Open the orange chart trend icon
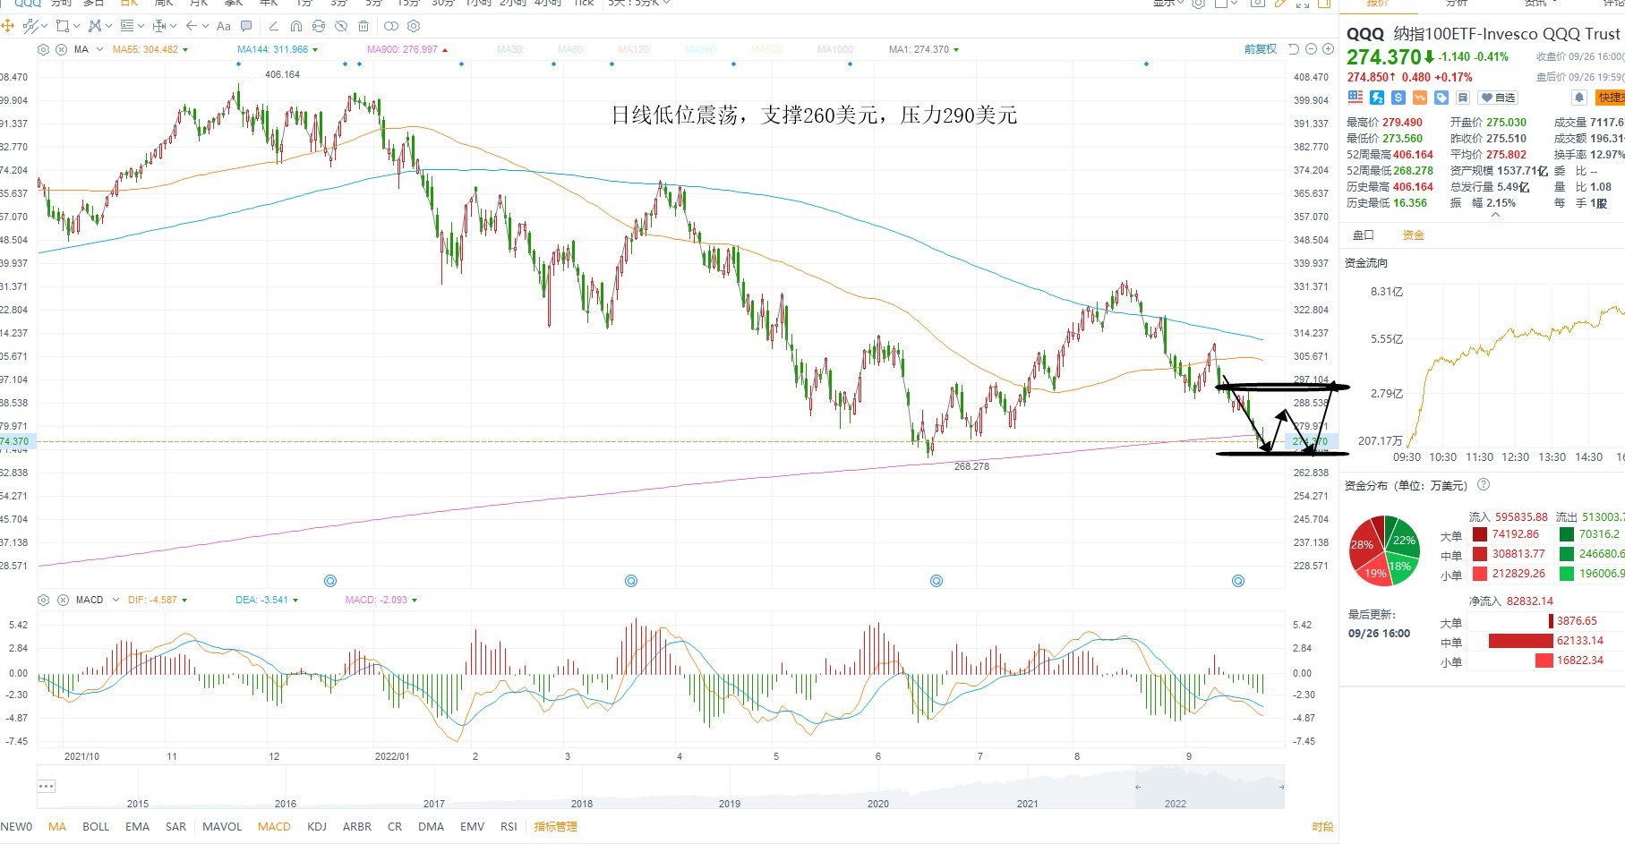 coord(1420,98)
